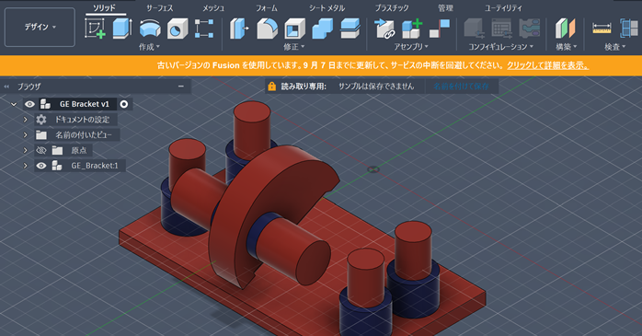Select the Revolve tool
642x336 pixels.
(x=150, y=29)
